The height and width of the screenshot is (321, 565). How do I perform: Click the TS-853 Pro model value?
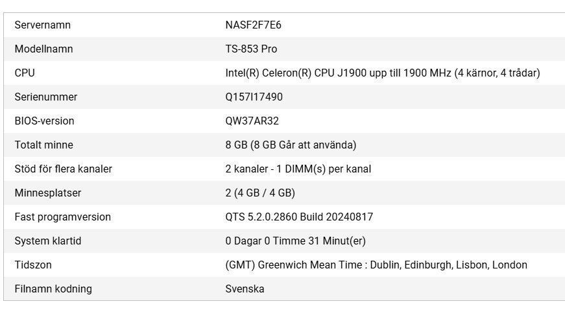pyautogui.click(x=251, y=49)
